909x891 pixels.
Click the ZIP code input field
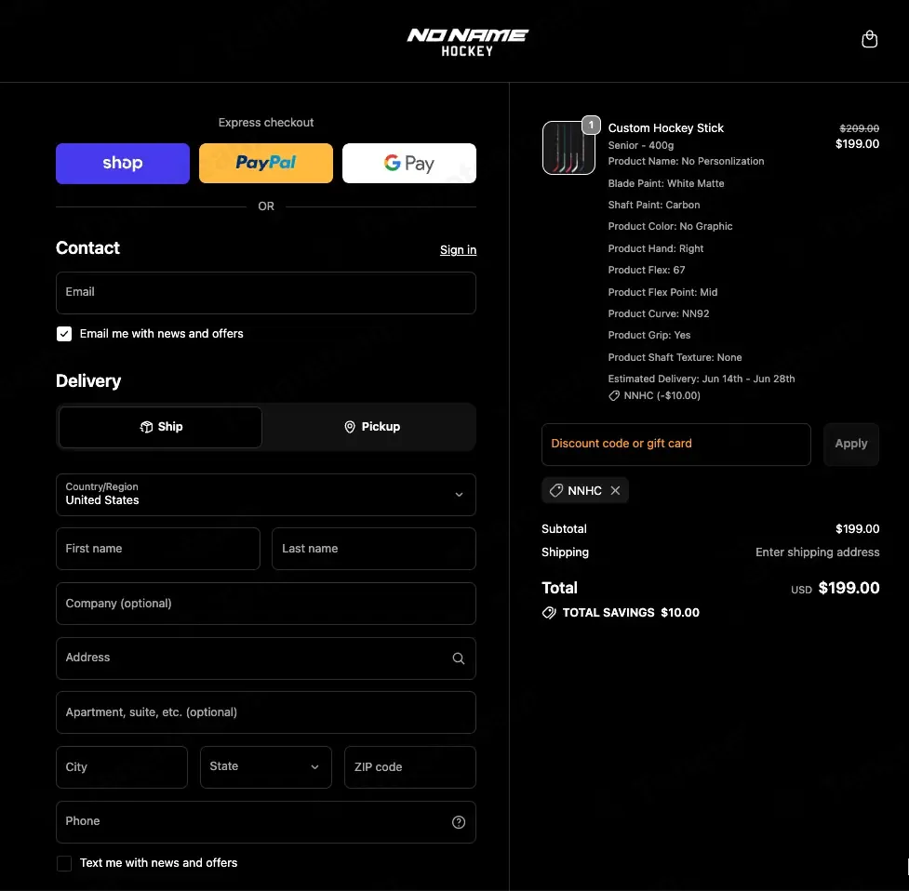(x=410, y=767)
